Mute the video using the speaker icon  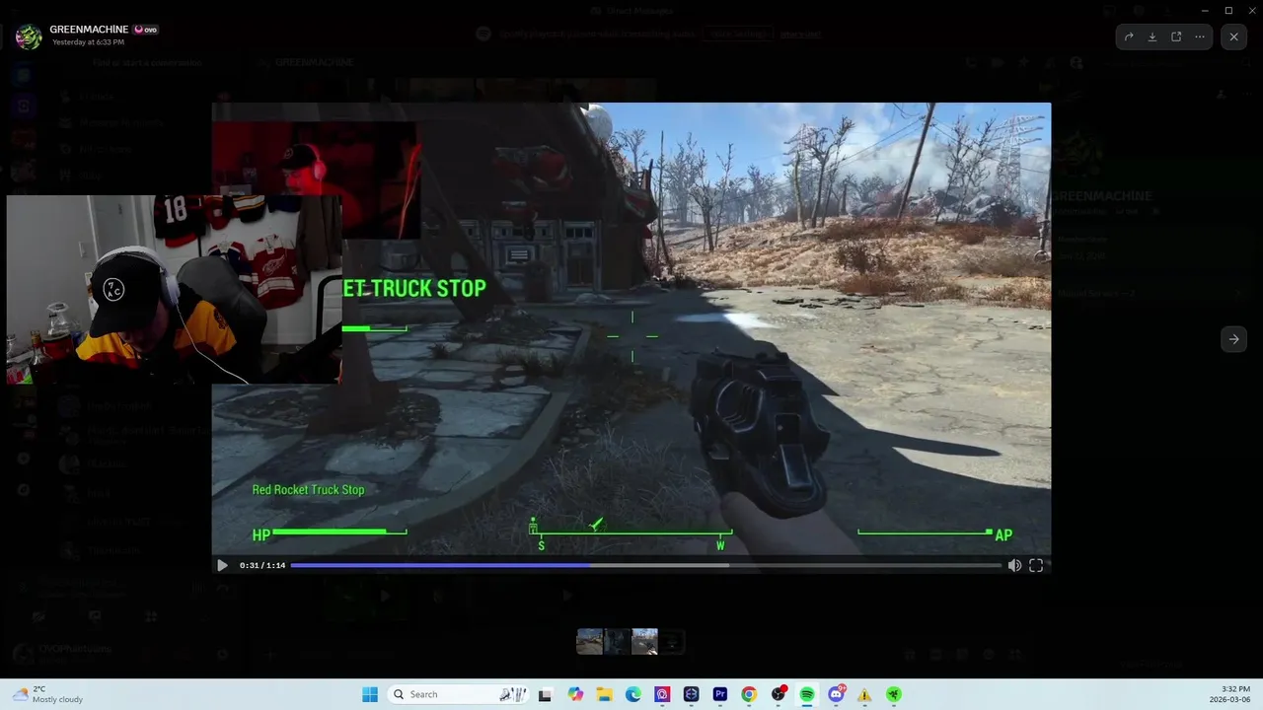click(x=1014, y=565)
